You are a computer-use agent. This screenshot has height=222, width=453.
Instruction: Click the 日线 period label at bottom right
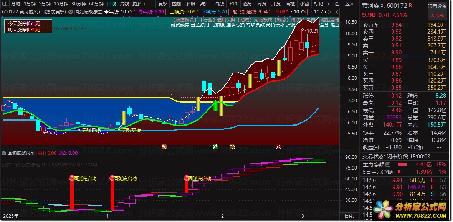[349, 216]
